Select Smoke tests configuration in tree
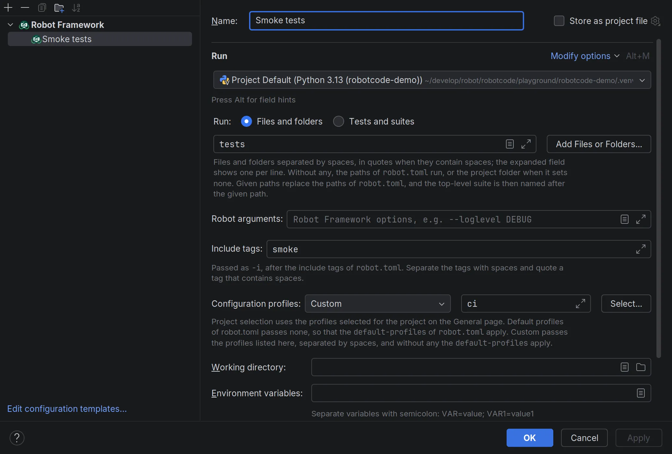Viewport: 672px width, 454px height. [x=100, y=39]
